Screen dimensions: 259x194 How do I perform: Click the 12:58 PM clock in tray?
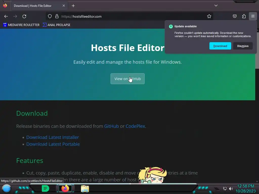point(246,186)
